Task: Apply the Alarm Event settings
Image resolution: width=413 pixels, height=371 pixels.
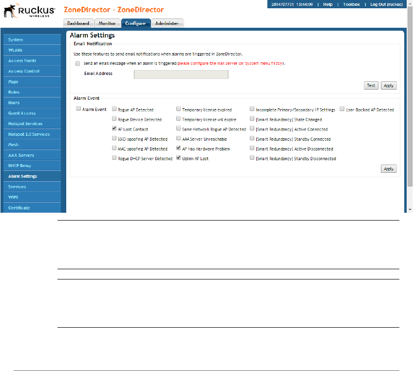Action: tap(389, 169)
